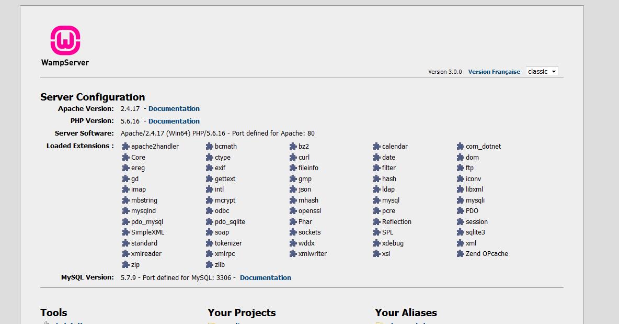Screen dimensions: 619x324
Task: Click puzzle icon next to bz2
Action: (293, 147)
